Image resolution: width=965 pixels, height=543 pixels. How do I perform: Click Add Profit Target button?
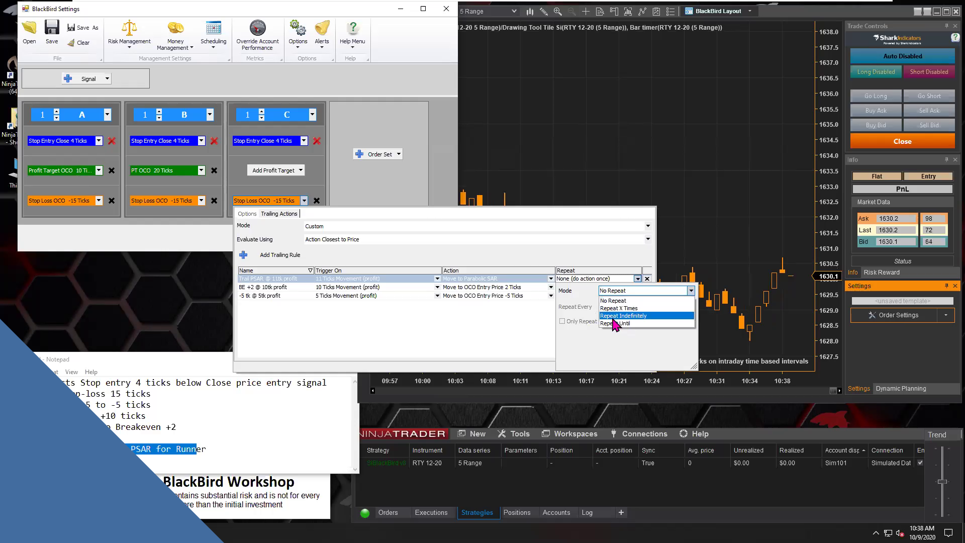point(276,170)
